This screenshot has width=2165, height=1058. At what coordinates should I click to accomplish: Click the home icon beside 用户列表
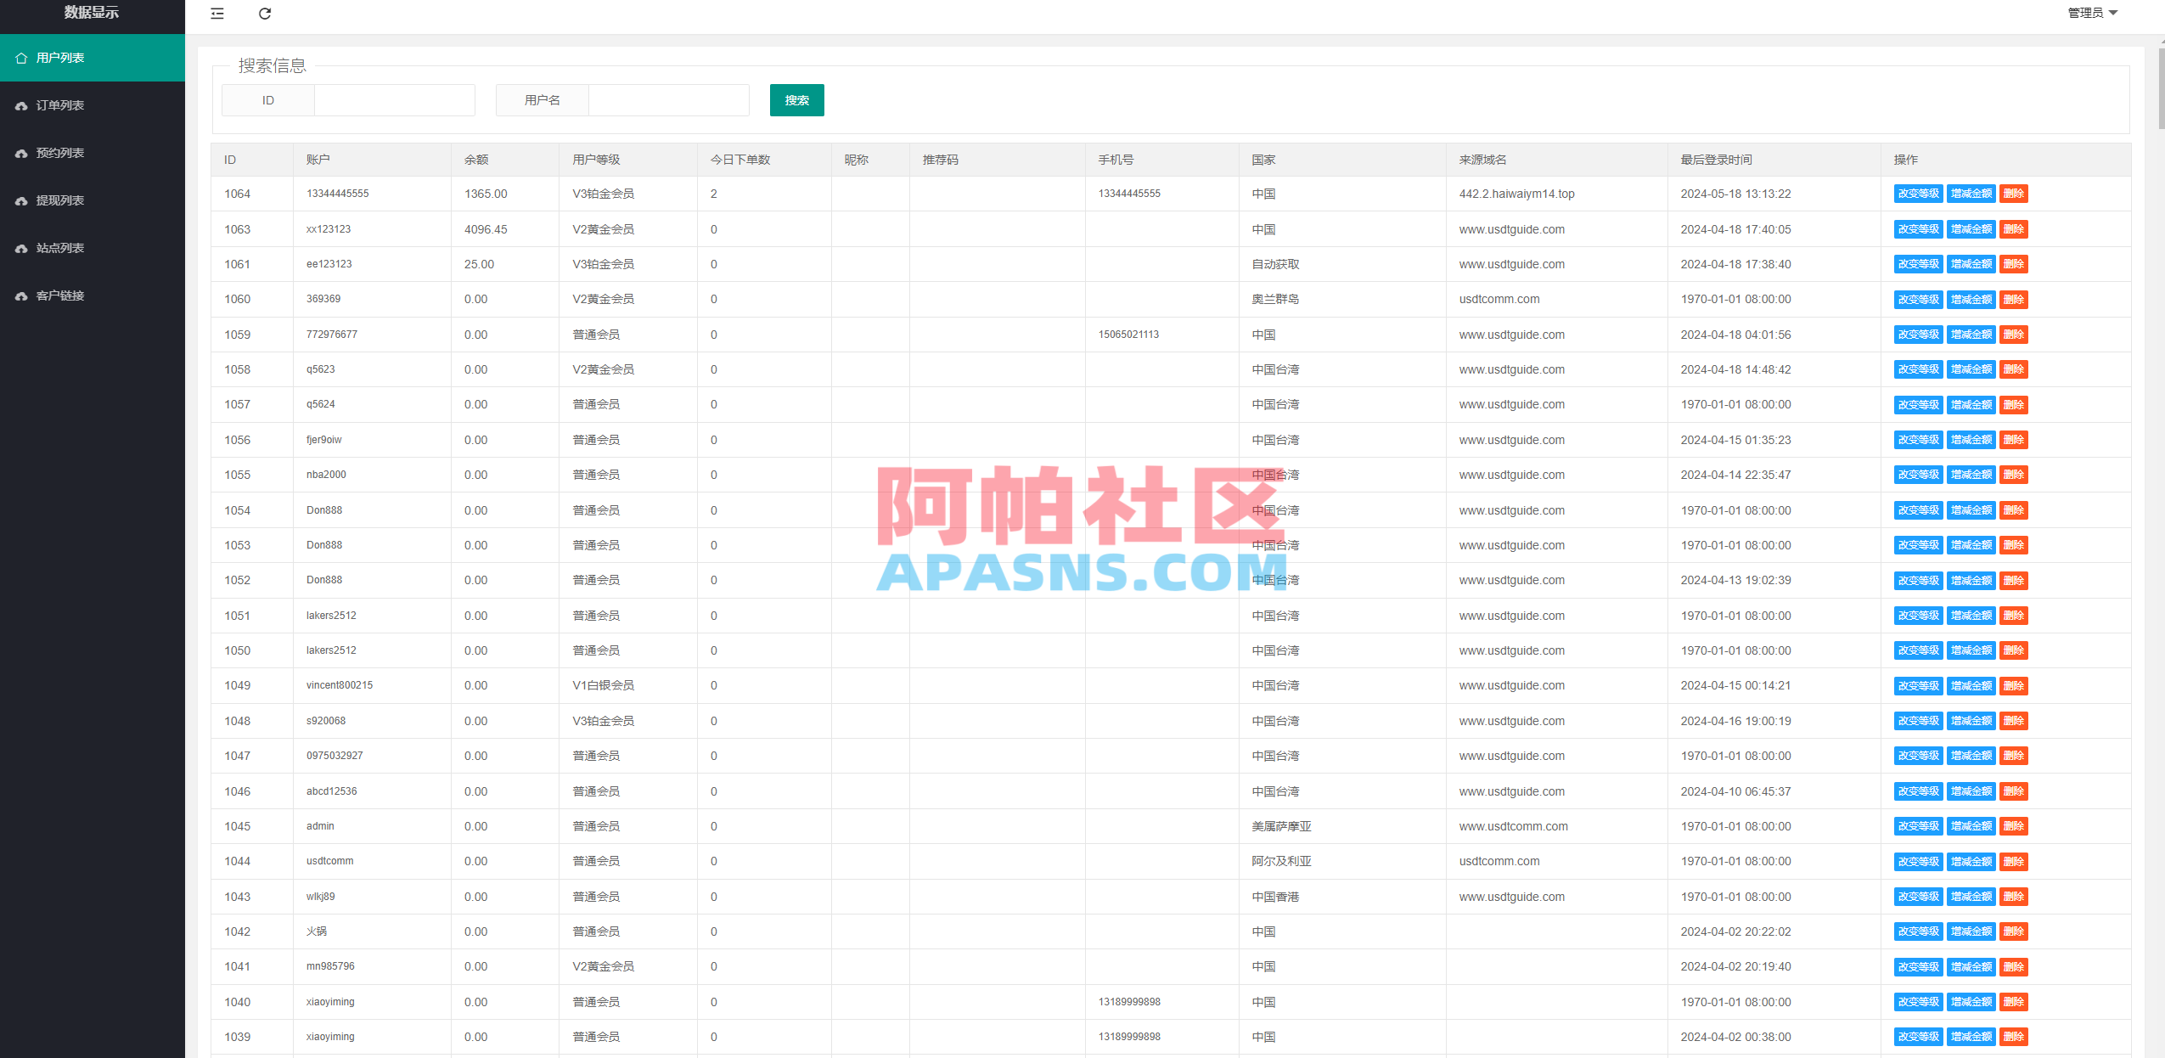(22, 57)
